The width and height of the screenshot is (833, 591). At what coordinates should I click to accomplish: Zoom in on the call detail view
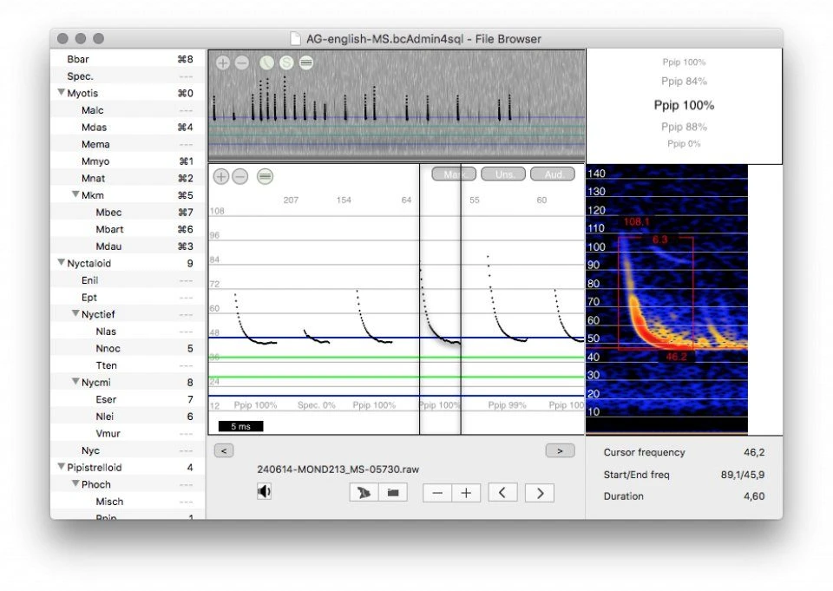coord(222,176)
